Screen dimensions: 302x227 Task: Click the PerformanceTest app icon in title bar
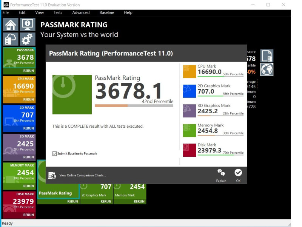tap(6, 5)
